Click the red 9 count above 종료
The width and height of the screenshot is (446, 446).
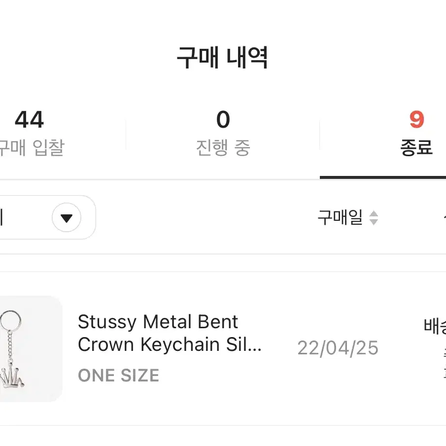tap(417, 119)
